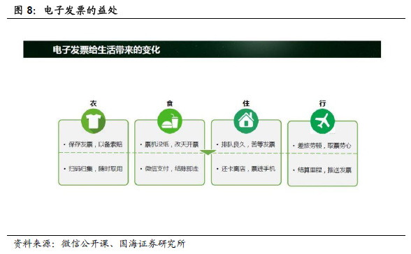Click the source line 资料来源 at bottom
Screen dimensions: 411x254
pyautogui.click(x=99, y=244)
